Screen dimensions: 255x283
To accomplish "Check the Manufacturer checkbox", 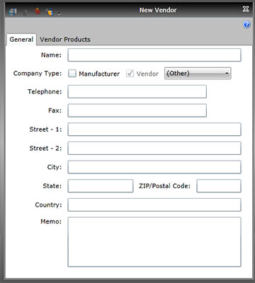I will point(72,74).
